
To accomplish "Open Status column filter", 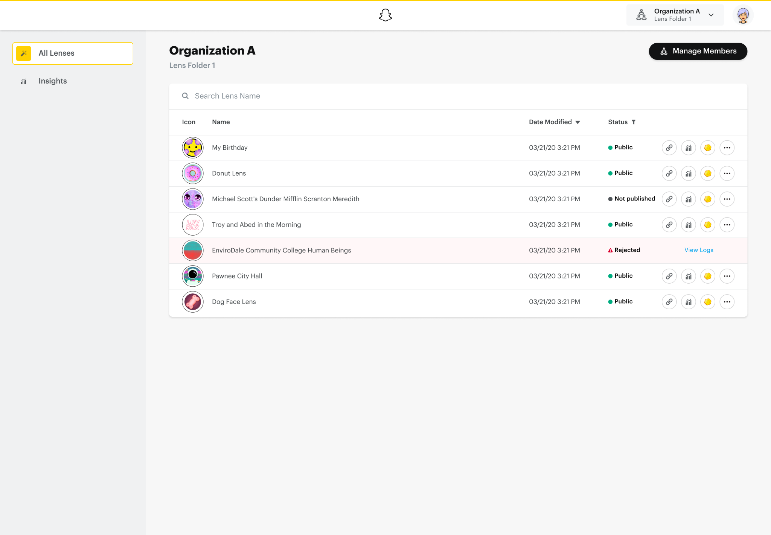I will point(634,122).
